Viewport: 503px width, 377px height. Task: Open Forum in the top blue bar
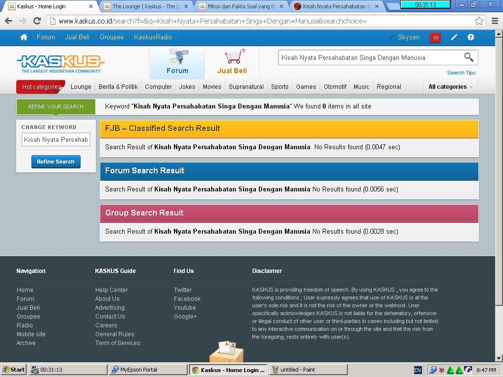click(46, 37)
